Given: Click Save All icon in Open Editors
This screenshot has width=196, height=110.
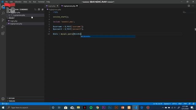Looking at the screenshot, I should (x=39, y=9).
